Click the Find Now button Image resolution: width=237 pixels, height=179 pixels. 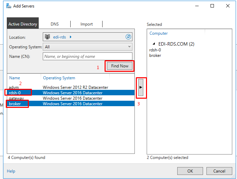tap(120, 66)
